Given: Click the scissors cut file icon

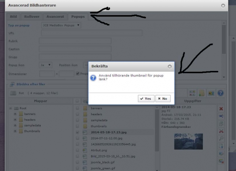Looking at the screenshot, I should (221, 131).
